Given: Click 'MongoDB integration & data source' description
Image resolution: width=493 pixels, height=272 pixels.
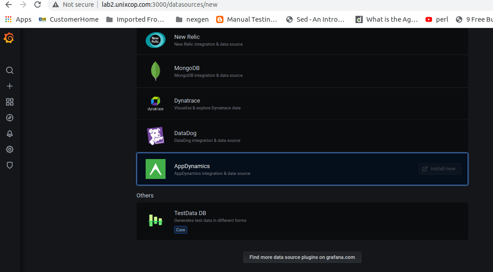Looking at the screenshot, I should tap(209, 75).
